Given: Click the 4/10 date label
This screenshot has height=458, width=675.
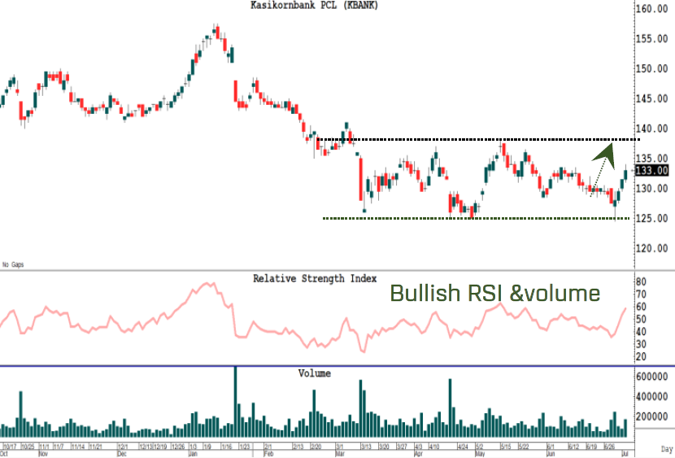Looking at the screenshot, I should coord(434,447).
